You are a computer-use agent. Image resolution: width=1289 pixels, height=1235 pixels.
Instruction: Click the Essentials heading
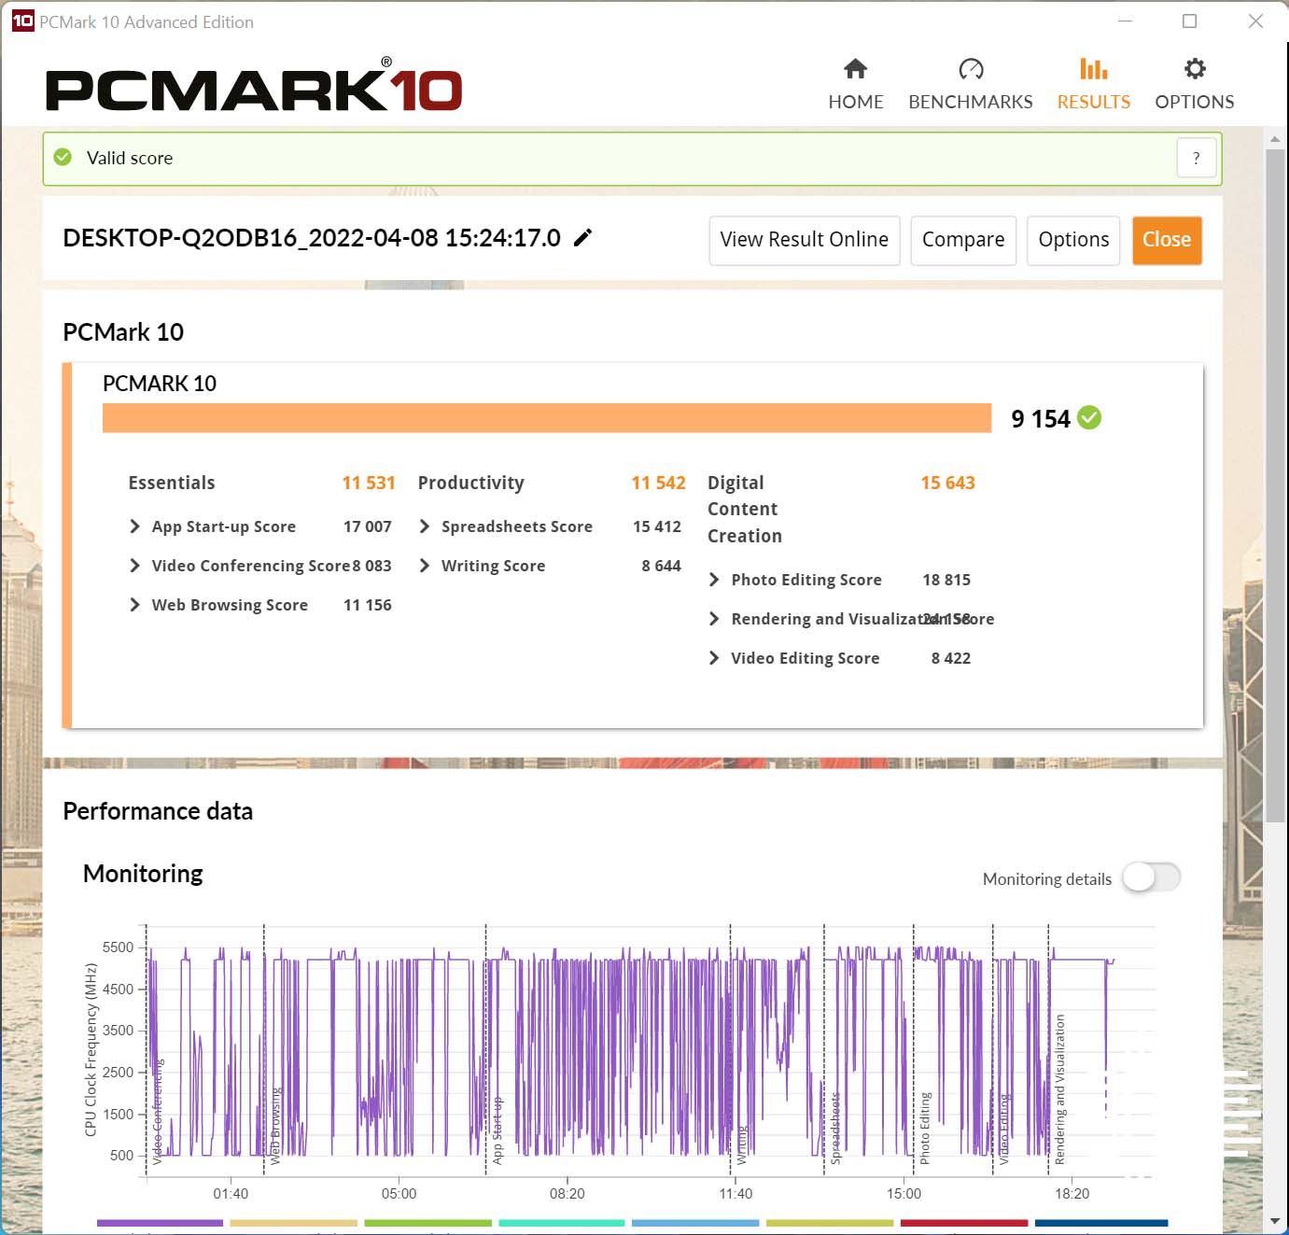pyautogui.click(x=172, y=483)
